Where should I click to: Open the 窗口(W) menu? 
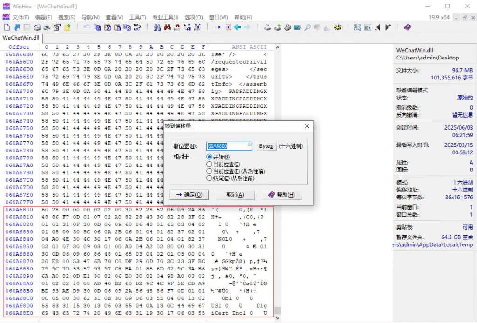218,17
